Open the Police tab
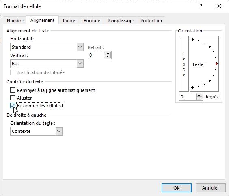The height and width of the screenshot is (196, 229). click(69, 21)
